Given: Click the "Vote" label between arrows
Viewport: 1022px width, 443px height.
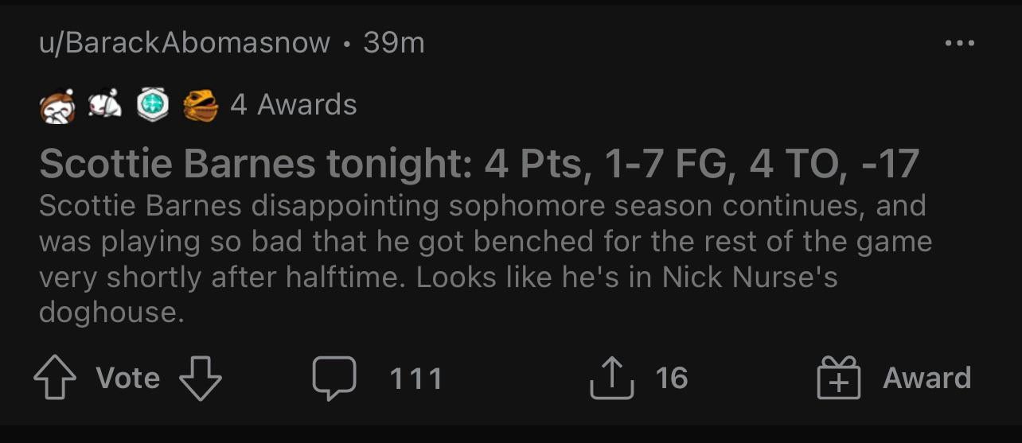Looking at the screenshot, I should tap(127, 378).
